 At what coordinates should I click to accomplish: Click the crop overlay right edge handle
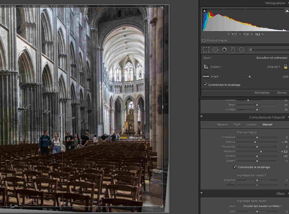[162, 107]
